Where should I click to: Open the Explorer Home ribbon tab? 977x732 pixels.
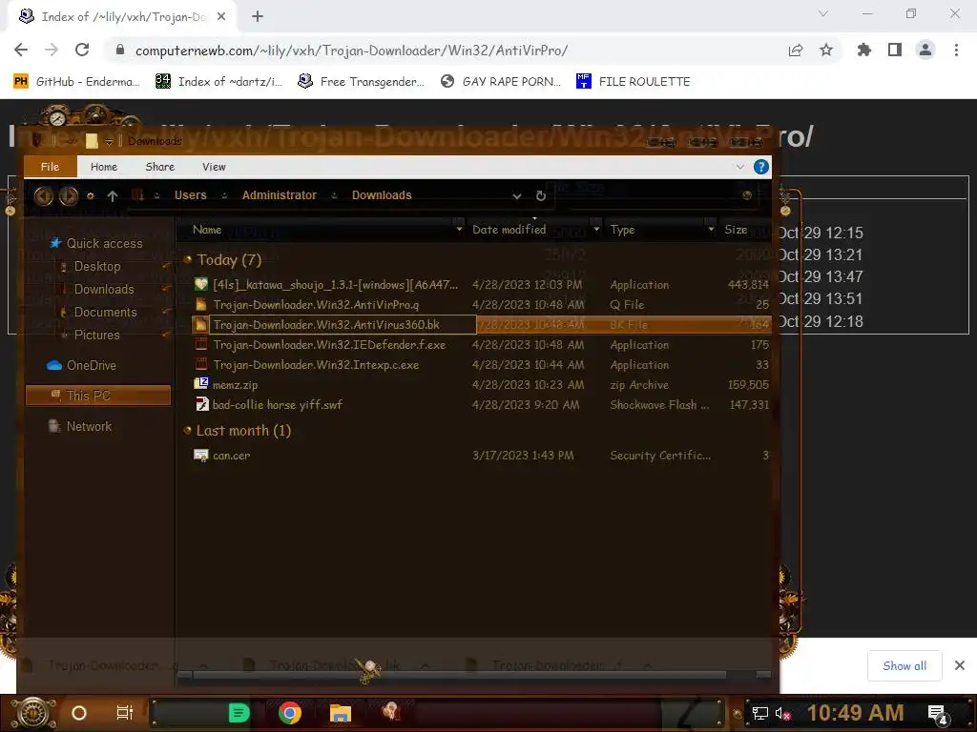point(103,167)
